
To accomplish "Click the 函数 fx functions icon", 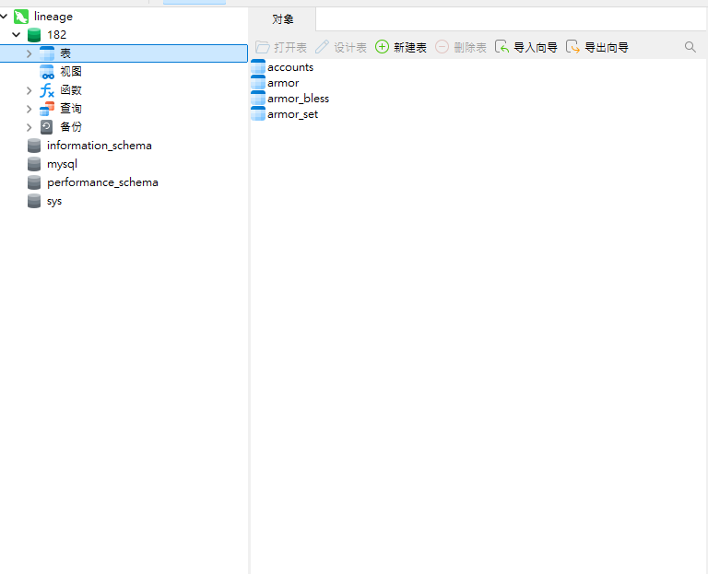I will [47, 90].
